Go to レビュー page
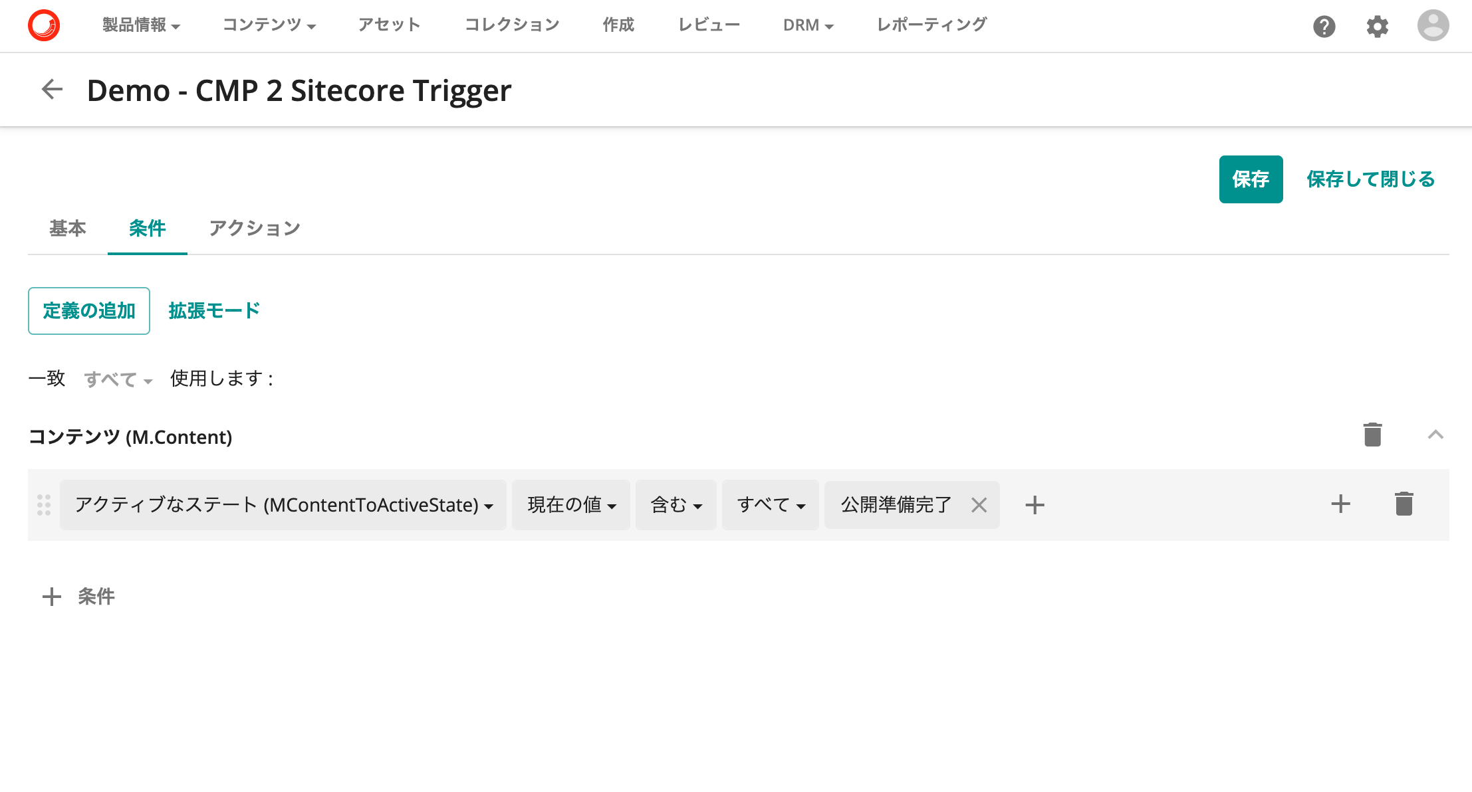This screenshot has width=1472, height=792. tap(709, 25)
